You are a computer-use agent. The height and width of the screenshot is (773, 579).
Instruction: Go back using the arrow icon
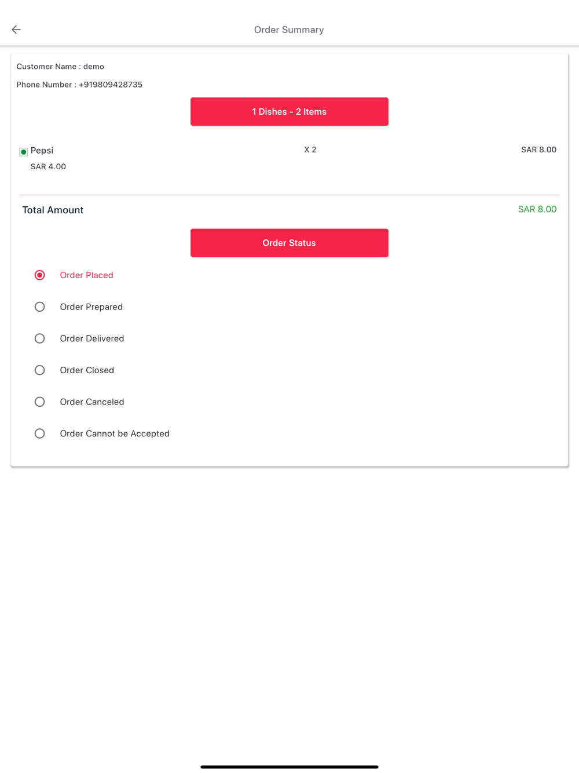pos(16,30)
